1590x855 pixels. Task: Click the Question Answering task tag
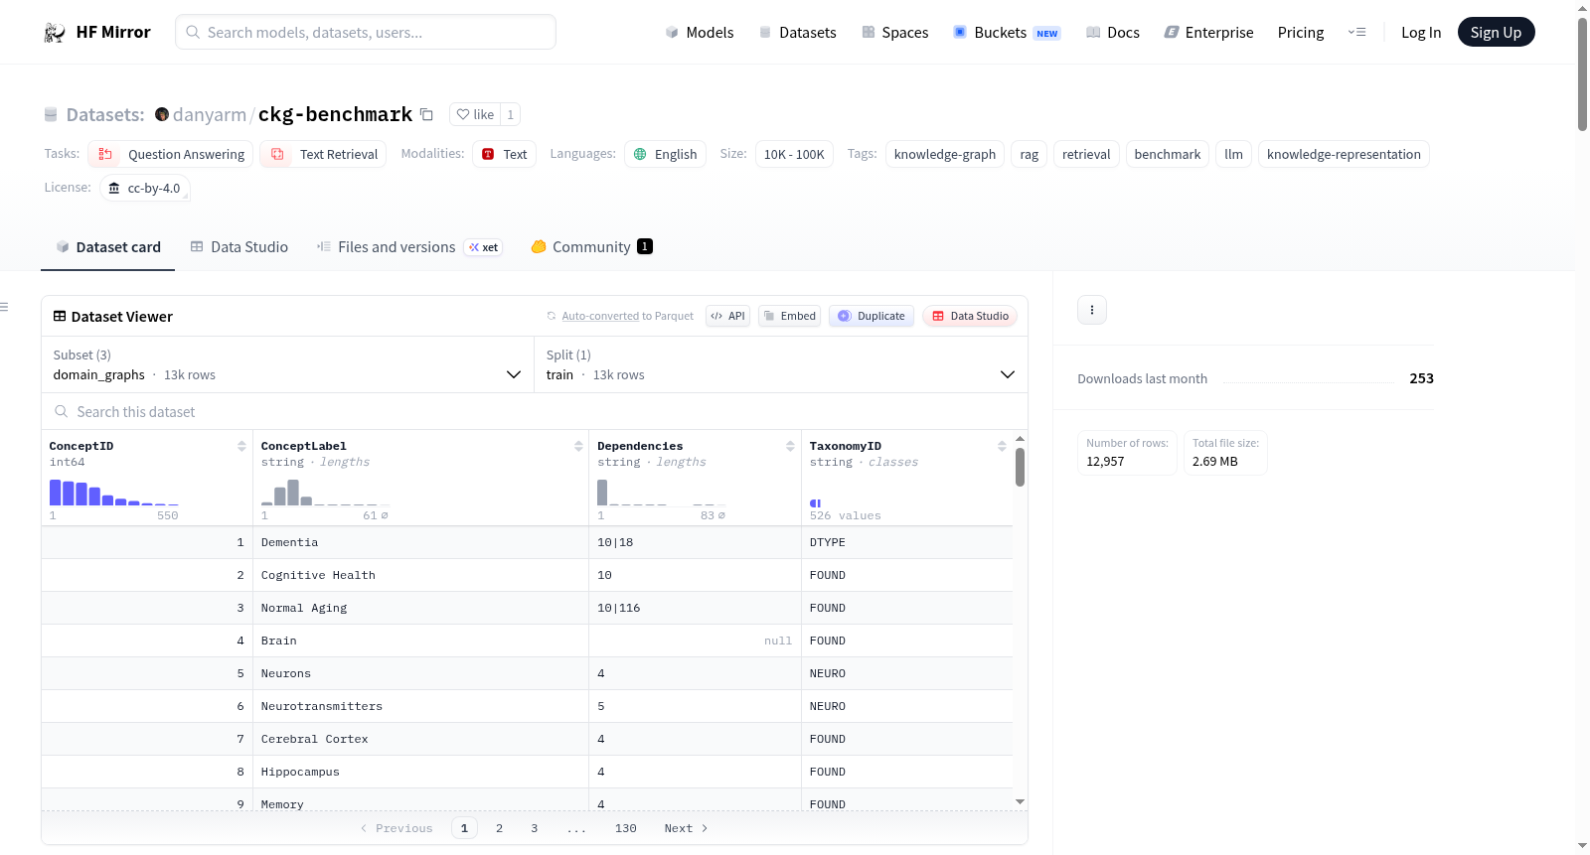(x=171, y=154)
